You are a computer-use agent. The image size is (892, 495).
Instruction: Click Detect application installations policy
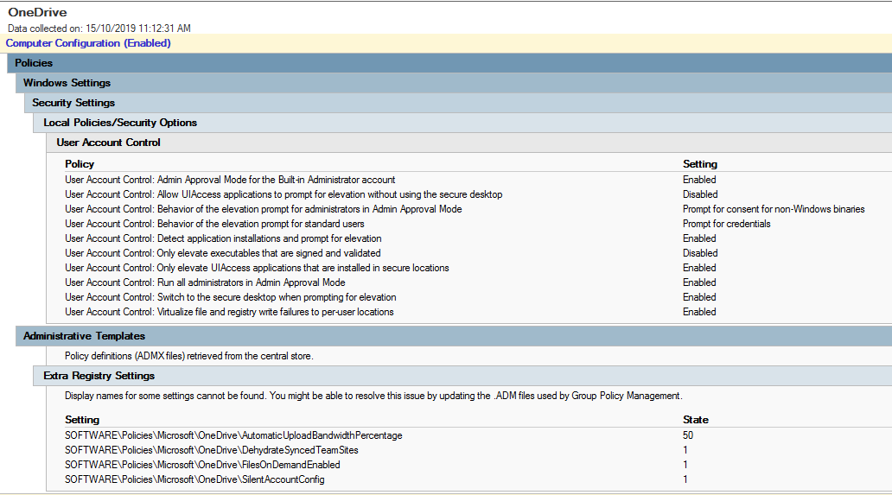[x=223, y=238]
